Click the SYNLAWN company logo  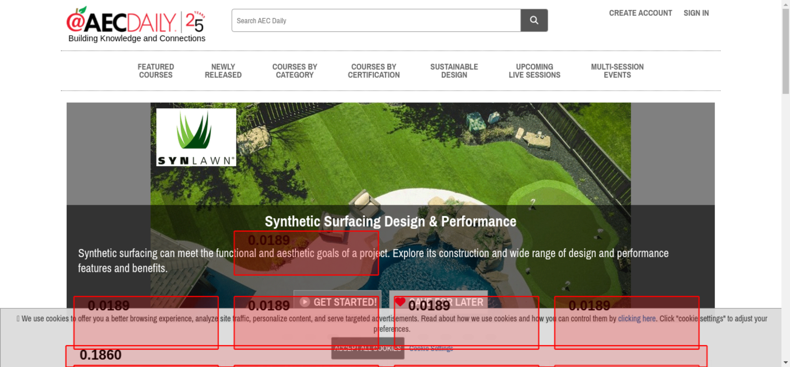[x=196, y=137]
